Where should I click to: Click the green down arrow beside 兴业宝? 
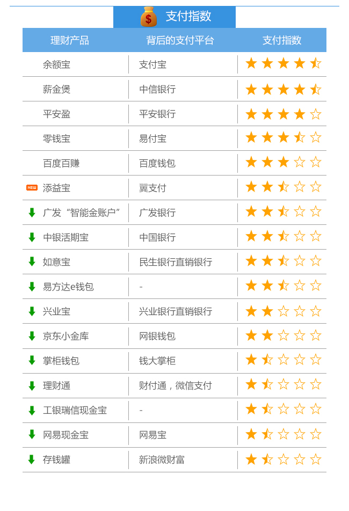32,311
